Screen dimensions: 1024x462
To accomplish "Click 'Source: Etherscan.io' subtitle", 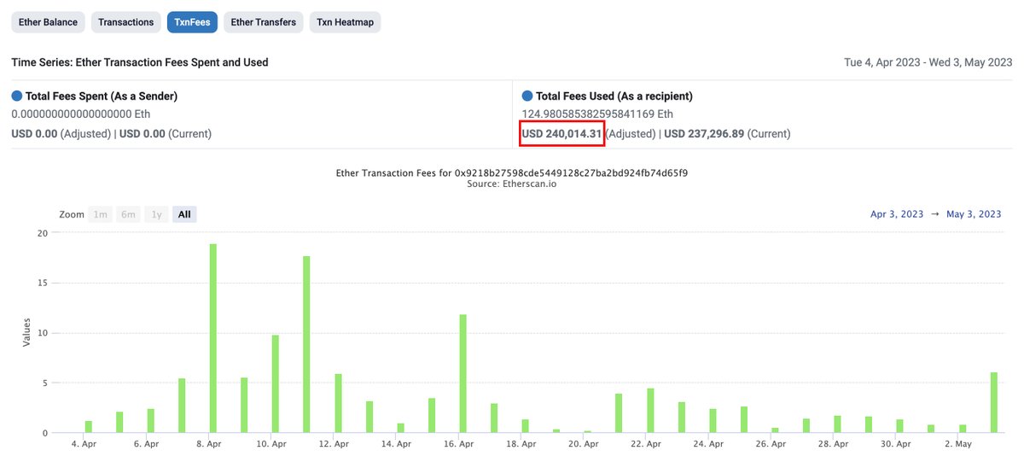I will (x=512, y=184).
